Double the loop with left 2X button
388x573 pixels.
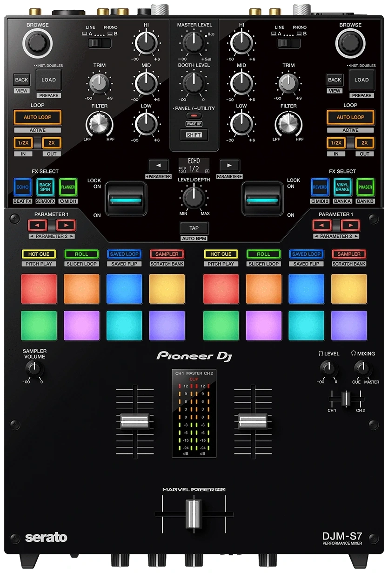pyautogui.click(x=52, y=143)
